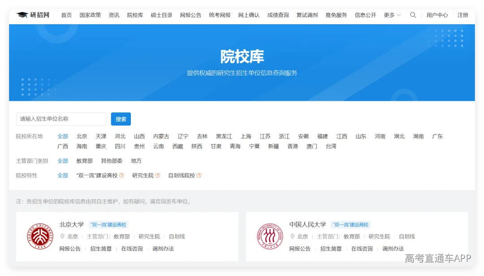Filter by location 黑龙江
The height and width of the screenshot is (276, 484).
[224, 136]
